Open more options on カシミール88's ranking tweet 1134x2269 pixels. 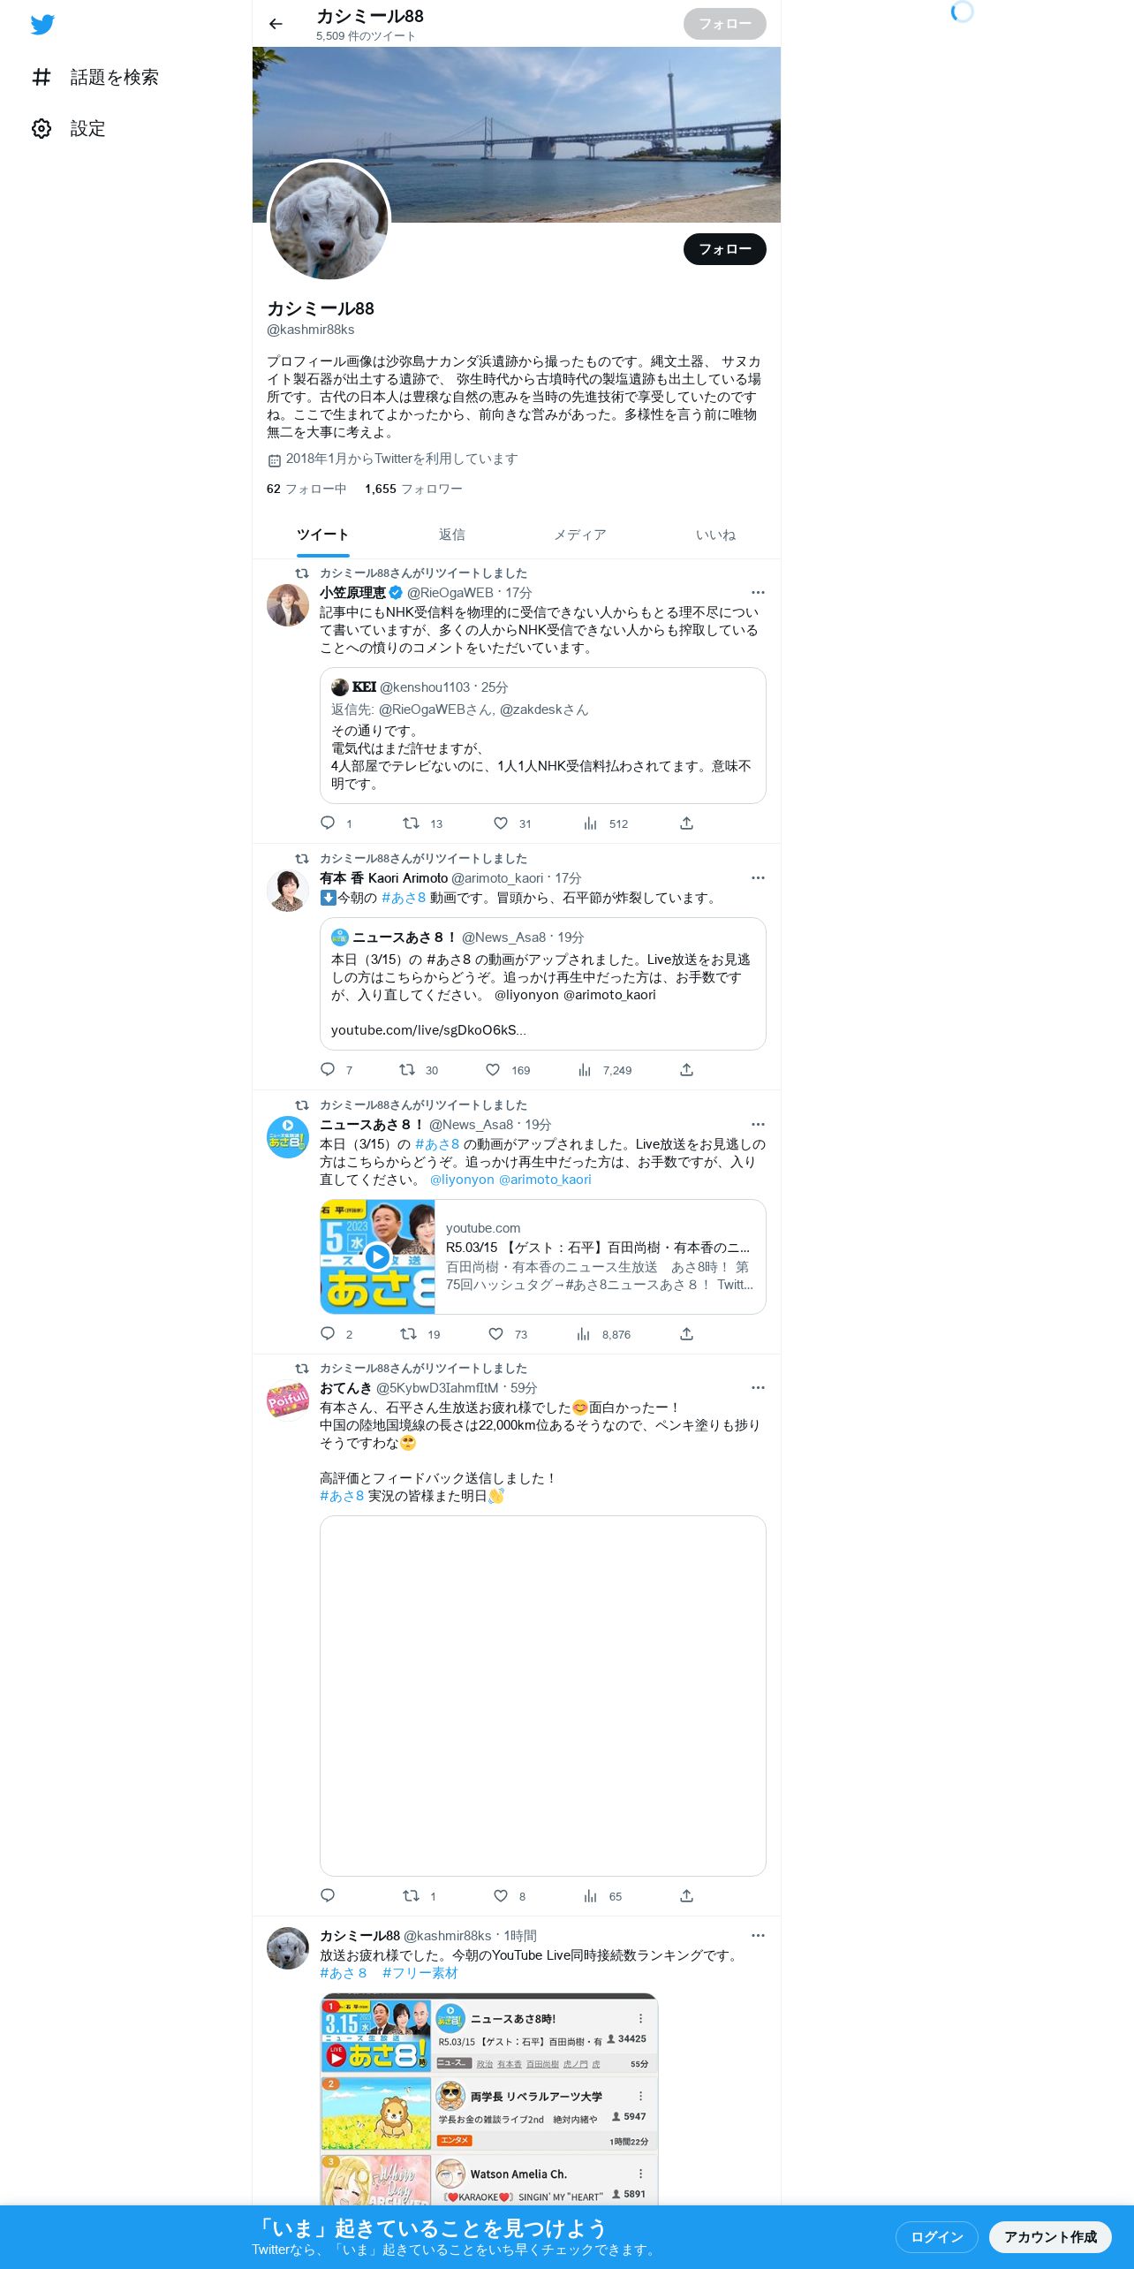[x=758, y=1936]
